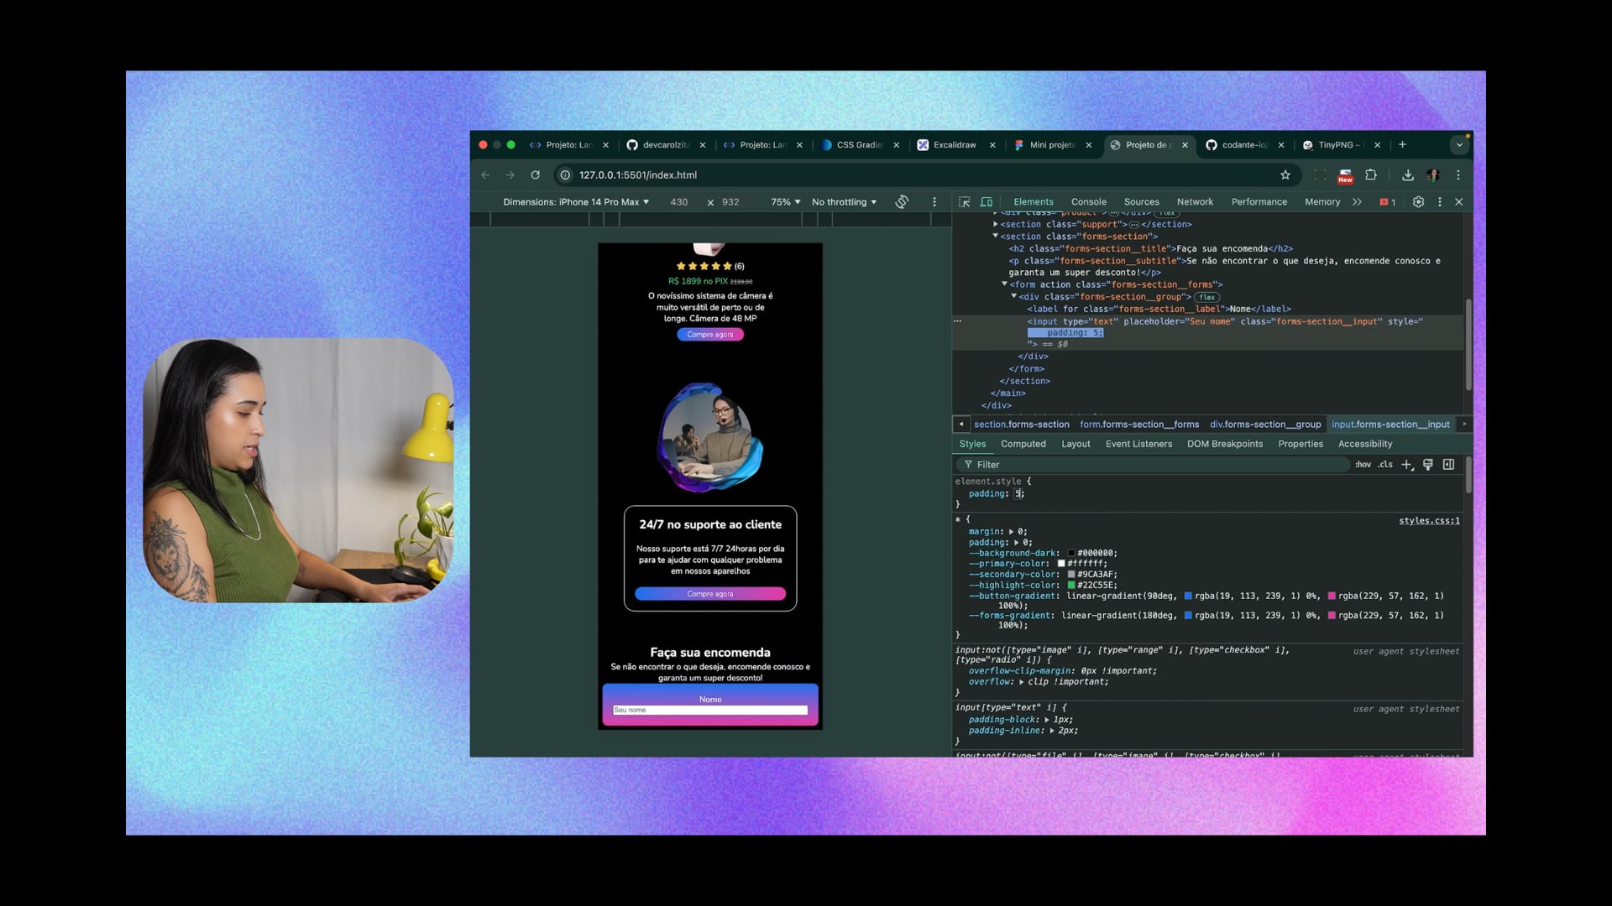Toggle the device toolbar icon
Image resolution: width=1612 pixels, height=906 pixels.
pos(987,202)
